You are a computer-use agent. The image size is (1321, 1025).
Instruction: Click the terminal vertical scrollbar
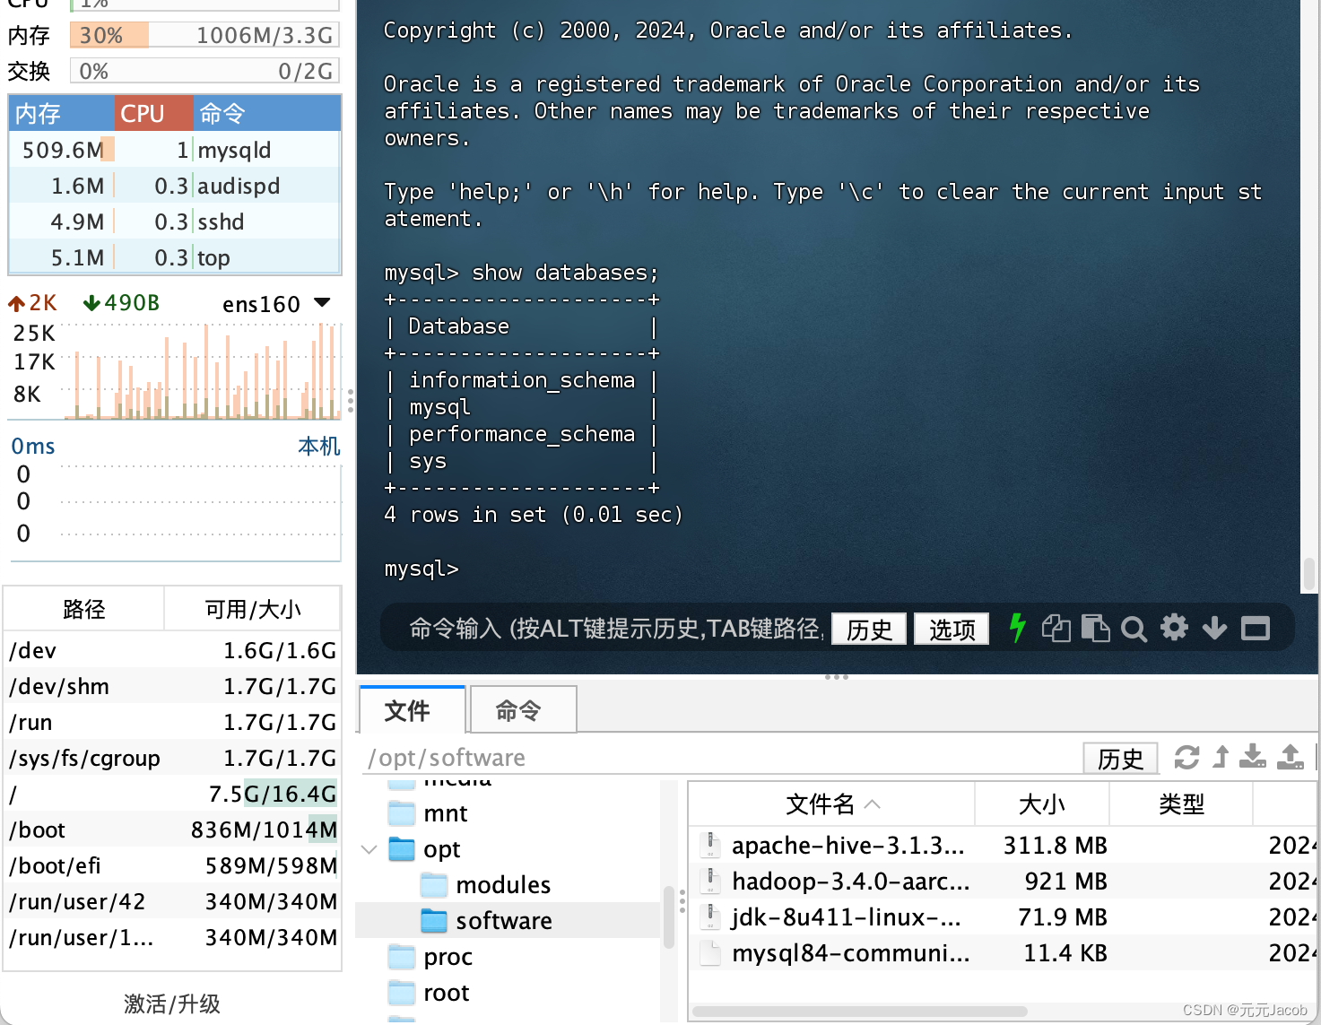(1308, 574)
